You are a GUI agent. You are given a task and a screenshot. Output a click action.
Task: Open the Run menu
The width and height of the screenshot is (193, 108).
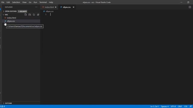pyautogui.click(x=35, y=2)
